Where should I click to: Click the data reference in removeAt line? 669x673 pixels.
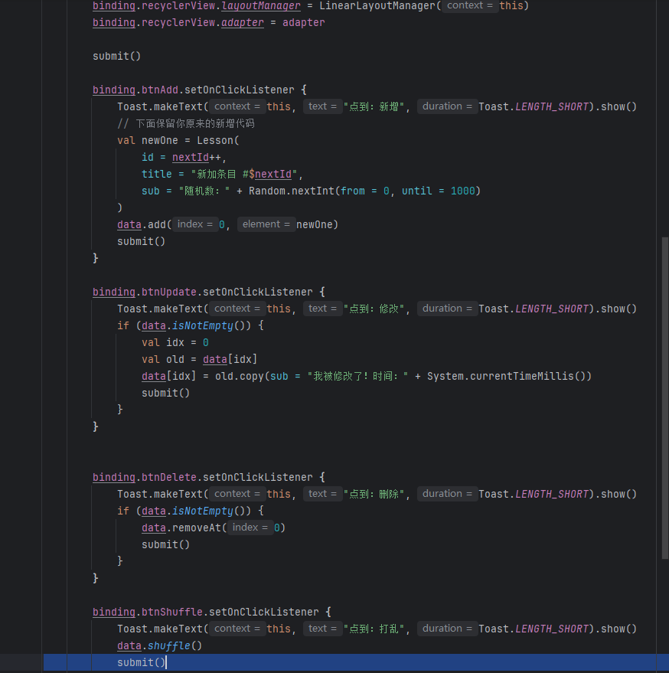[153, 527]
